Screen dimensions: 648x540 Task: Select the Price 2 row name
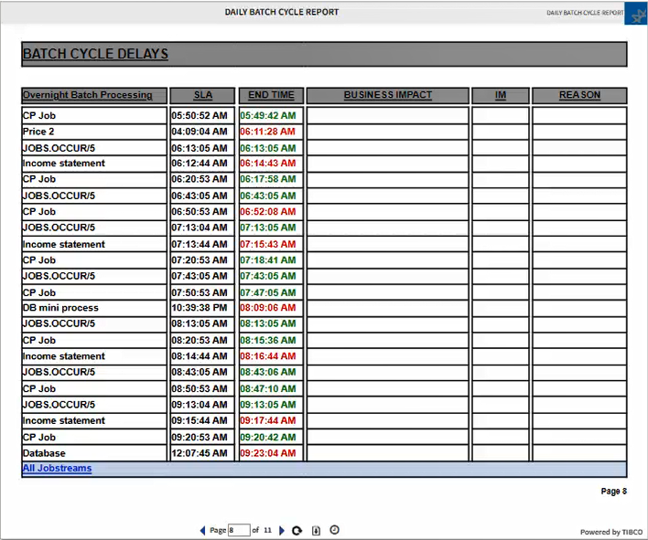[38, 132]
